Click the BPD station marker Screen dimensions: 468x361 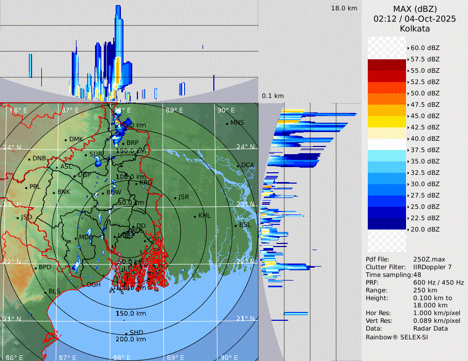pos(36,268)
